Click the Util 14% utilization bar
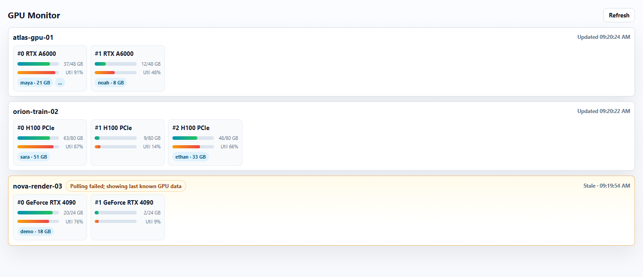The image size is (643, 277). pos(116,147)
